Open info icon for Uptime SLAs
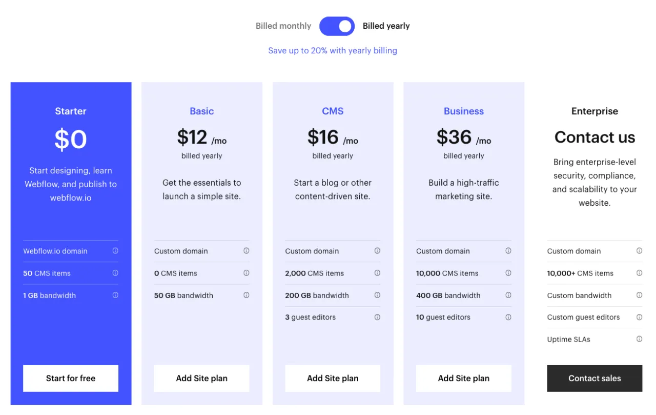The width and height of the screenshot is (656, 415). coord(639,339)
